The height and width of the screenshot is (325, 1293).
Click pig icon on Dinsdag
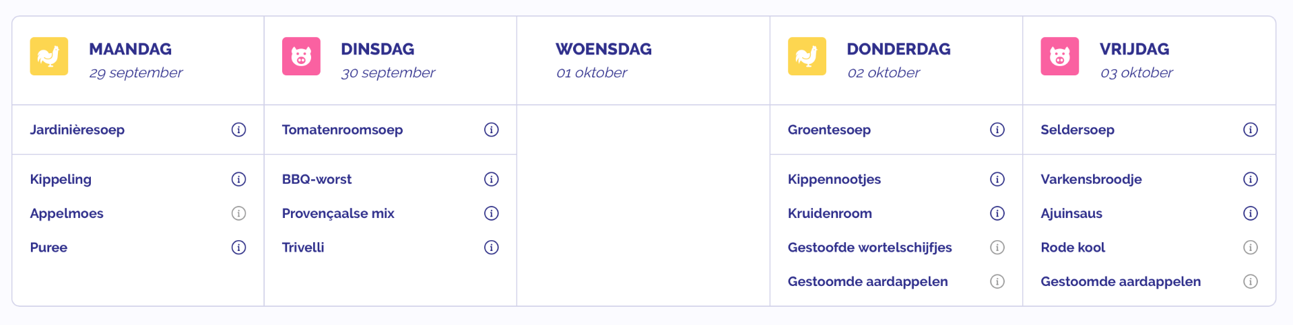pyautogui.click(x=301, y=56)
